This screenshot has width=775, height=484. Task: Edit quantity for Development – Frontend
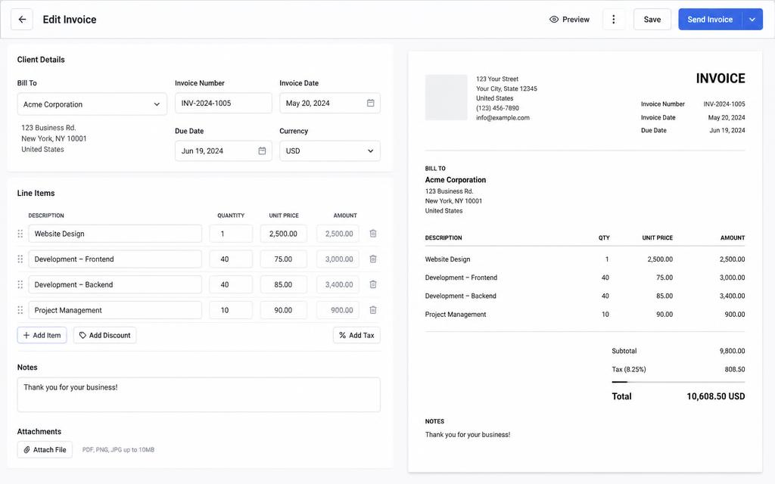point(231,259)
